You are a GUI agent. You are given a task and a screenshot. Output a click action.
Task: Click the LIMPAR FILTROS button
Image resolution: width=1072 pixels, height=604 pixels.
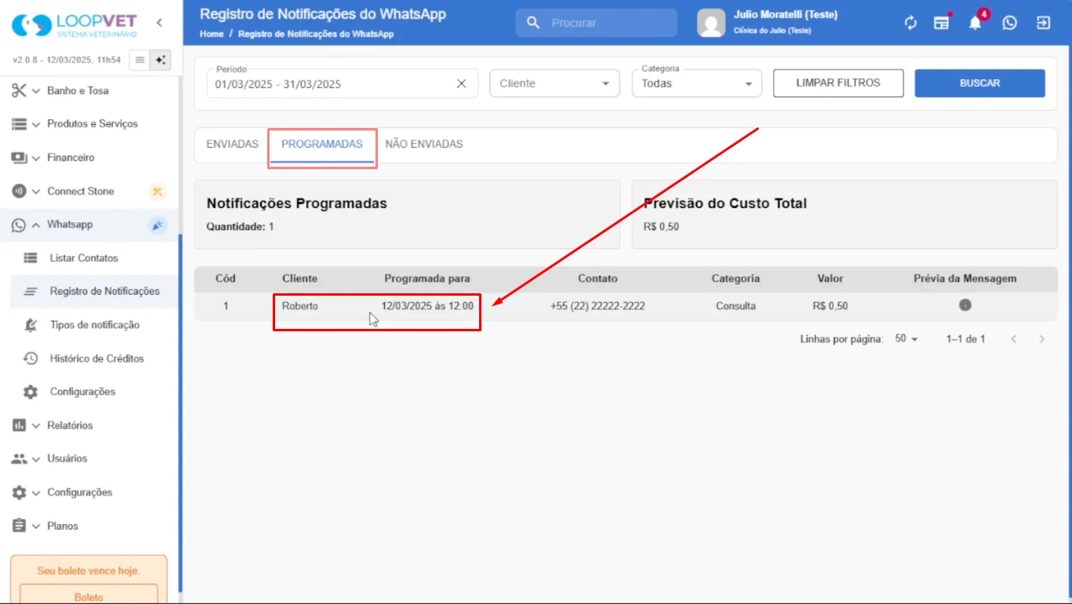(838, 83)
